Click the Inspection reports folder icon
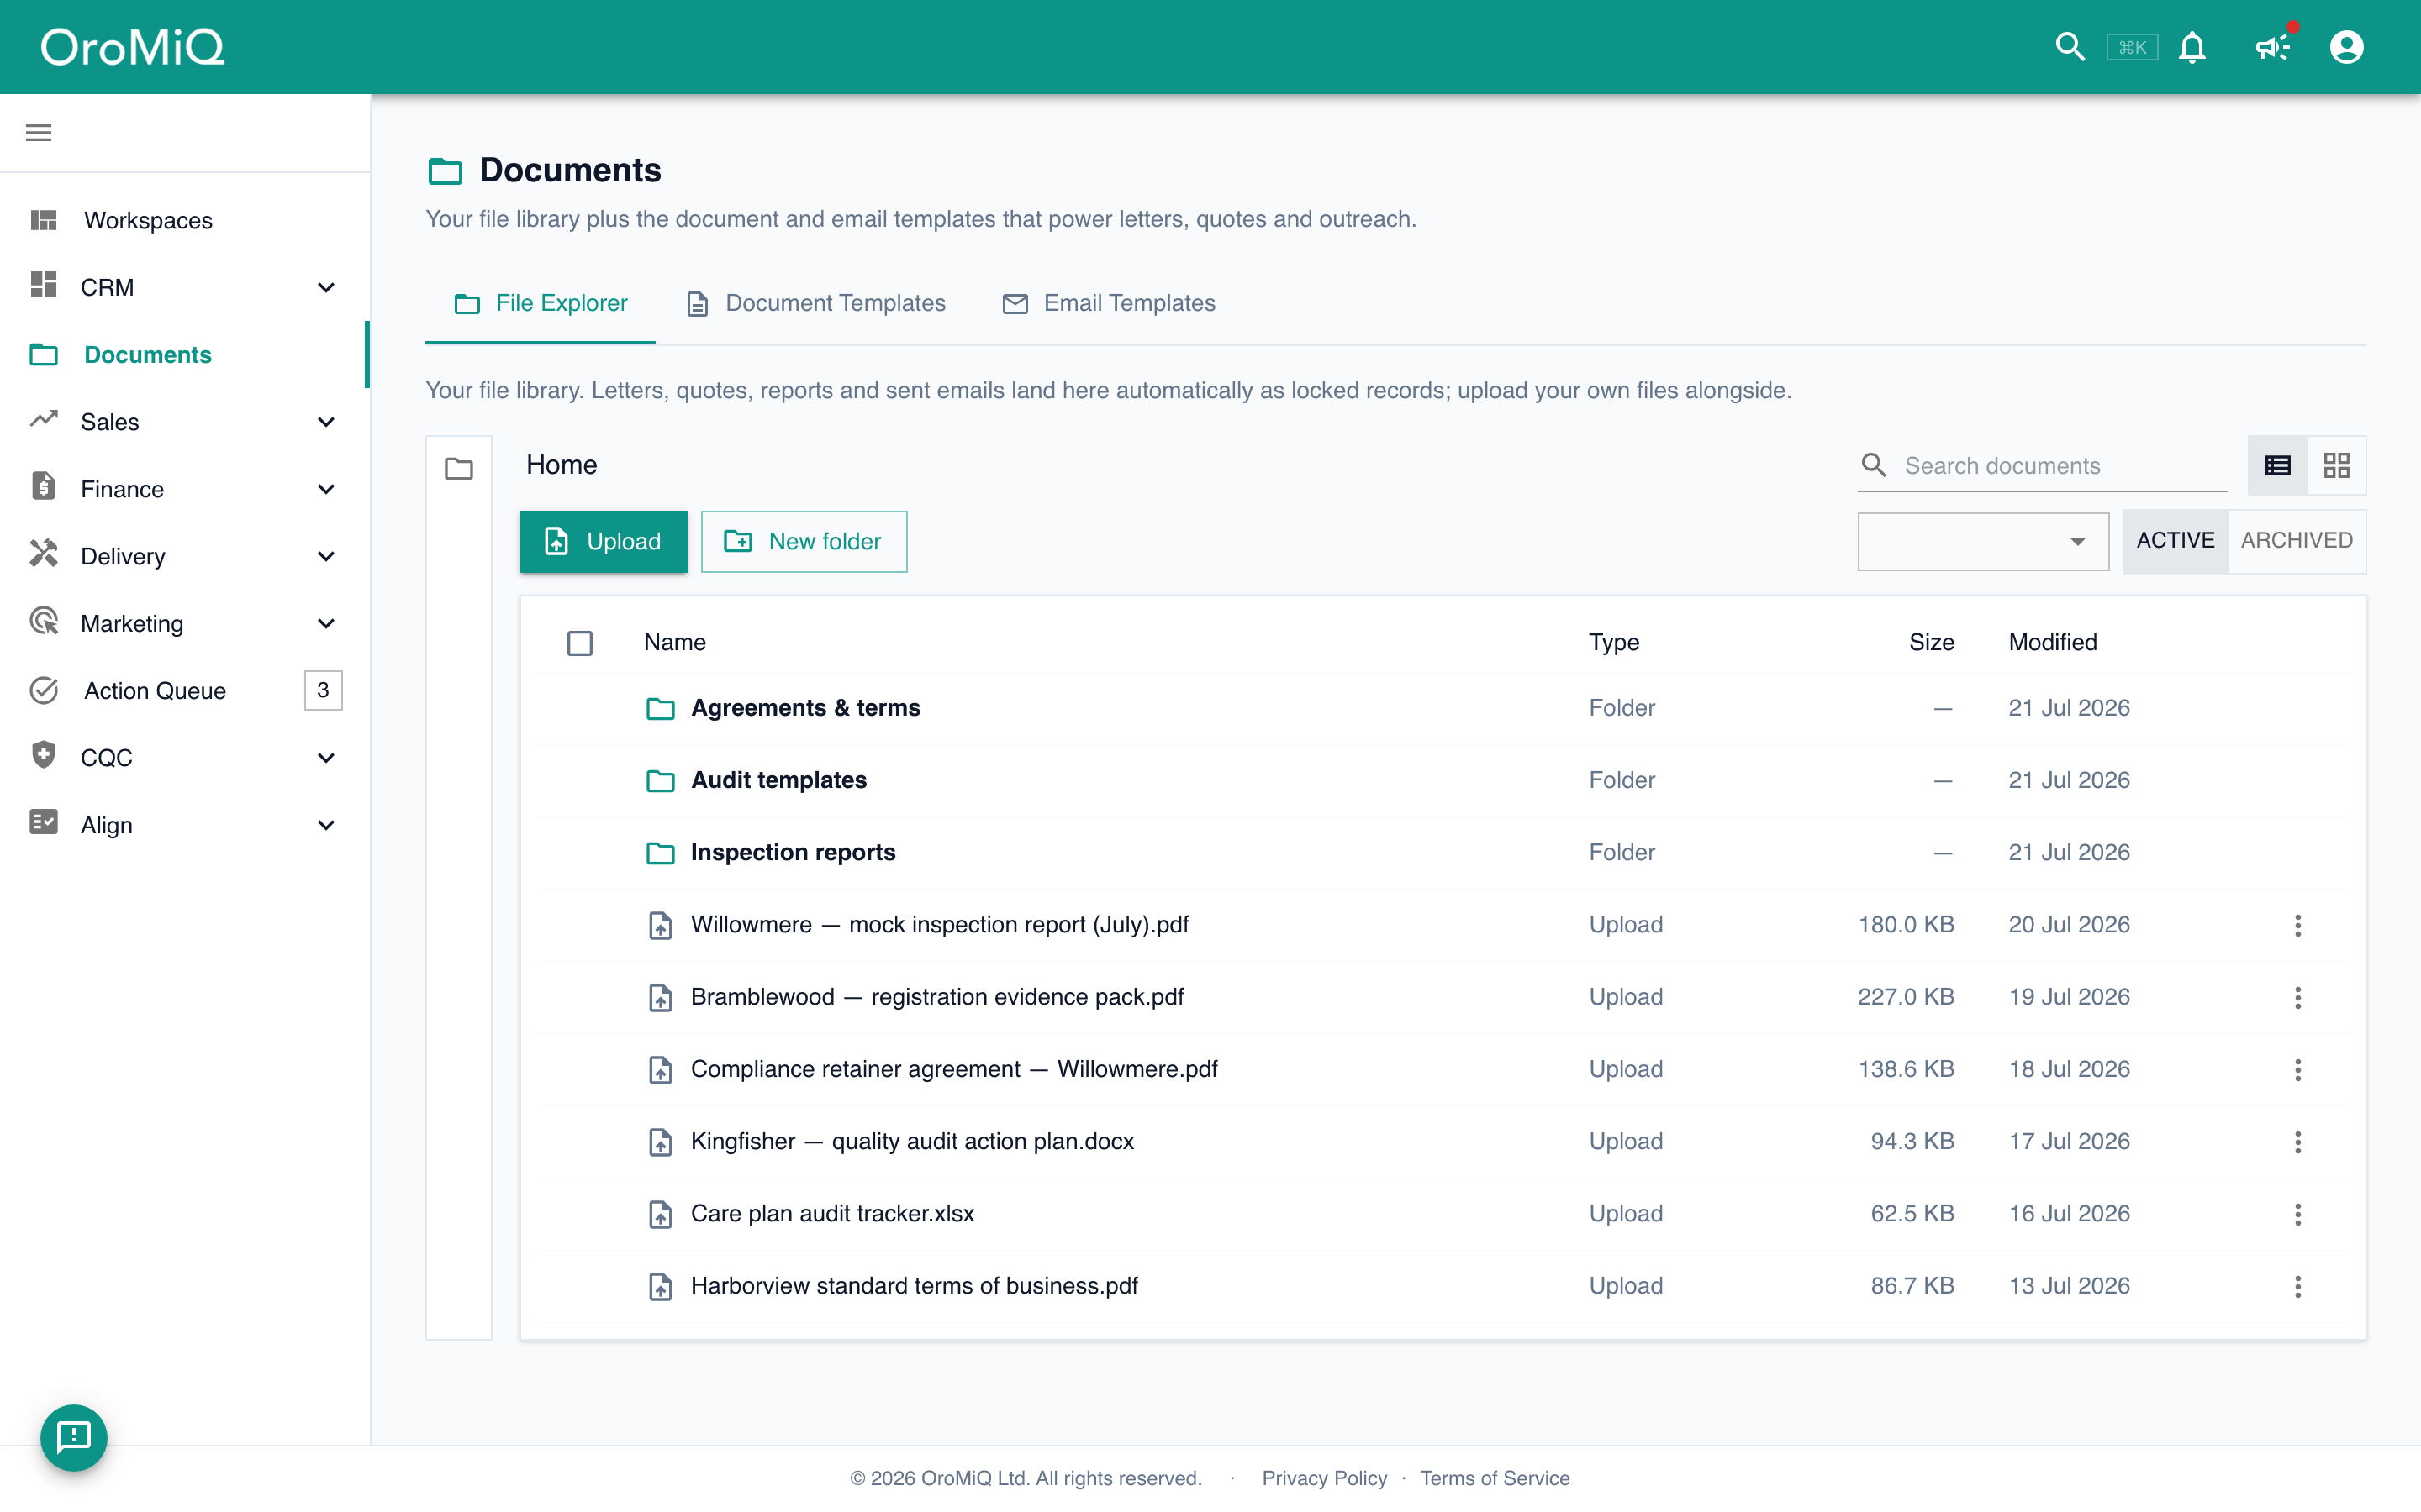The height and width of the screenshot is (1512, 2421). coord(660,852)
